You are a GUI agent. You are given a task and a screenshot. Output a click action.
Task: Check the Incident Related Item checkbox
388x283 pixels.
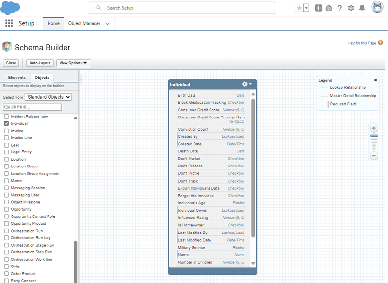pos(6,117)
